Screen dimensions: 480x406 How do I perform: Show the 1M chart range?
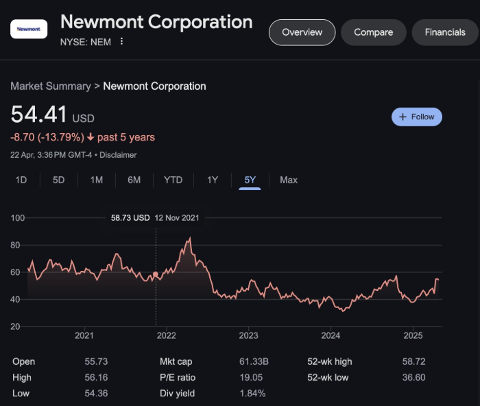click(x=97, y=180)
